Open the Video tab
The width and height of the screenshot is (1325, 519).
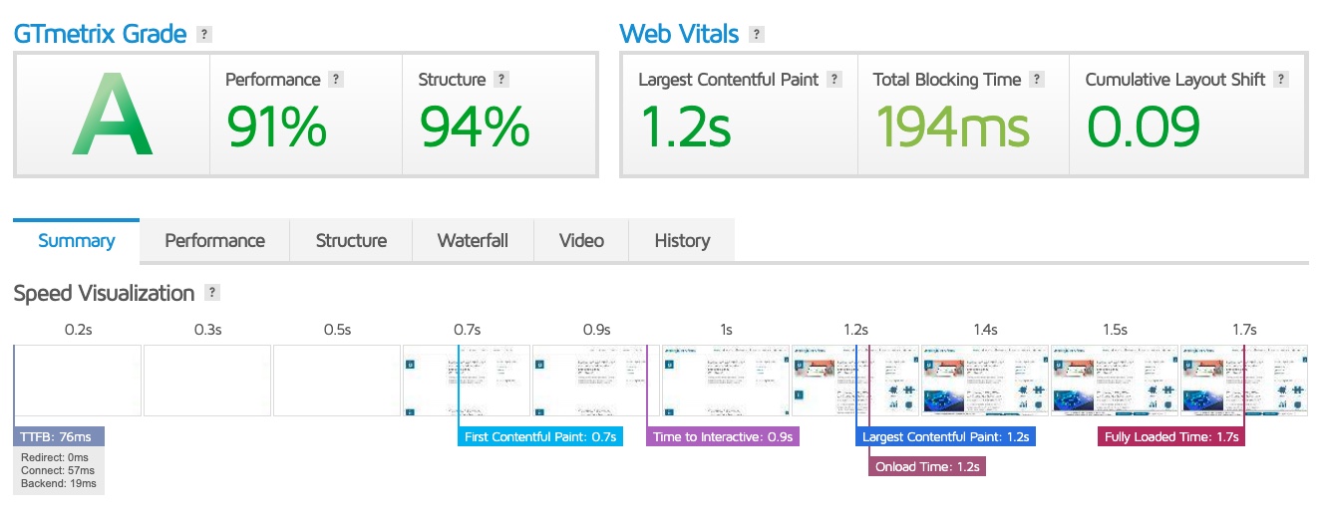click(581, 240)
